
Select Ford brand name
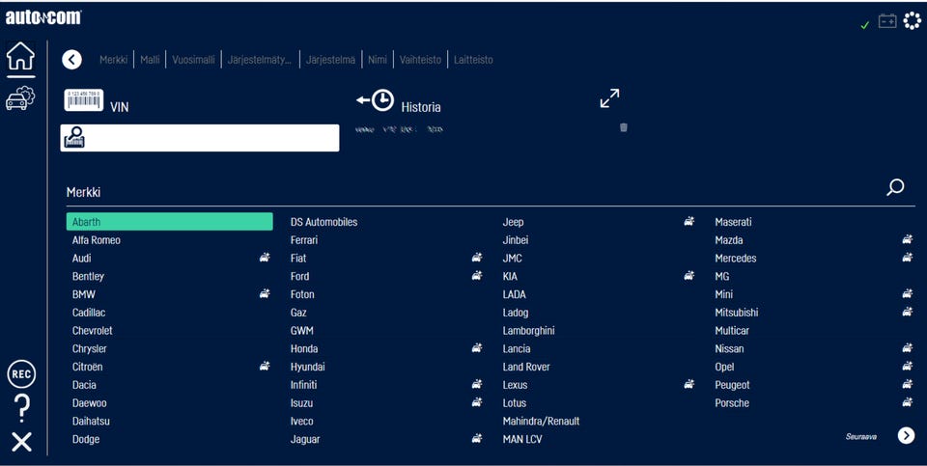(x=299, y=276)
